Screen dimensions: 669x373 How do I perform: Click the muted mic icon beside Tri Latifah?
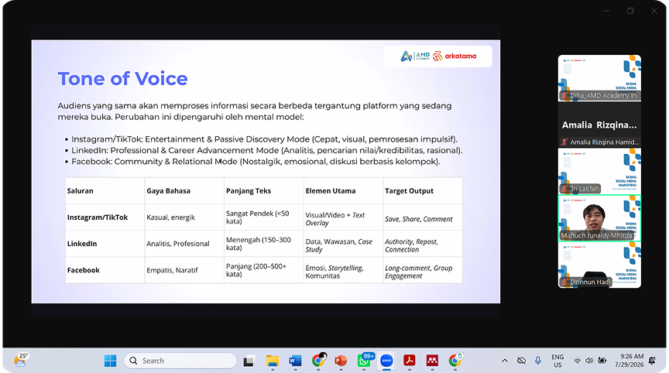(x=565, y=189)
